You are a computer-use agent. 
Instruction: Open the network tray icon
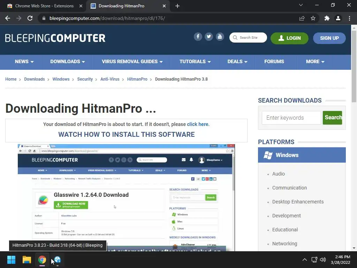(x=314, y=260)
